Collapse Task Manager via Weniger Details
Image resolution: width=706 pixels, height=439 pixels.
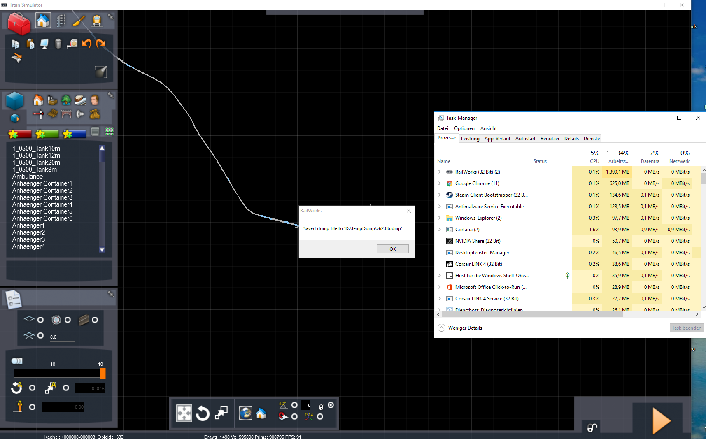point(460,328)
